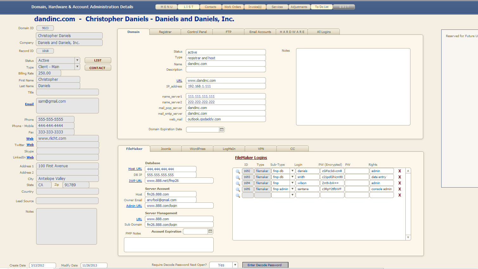Open the domain URL link label
The width and height of the screenshot is (478, 269).
(179, 81)
